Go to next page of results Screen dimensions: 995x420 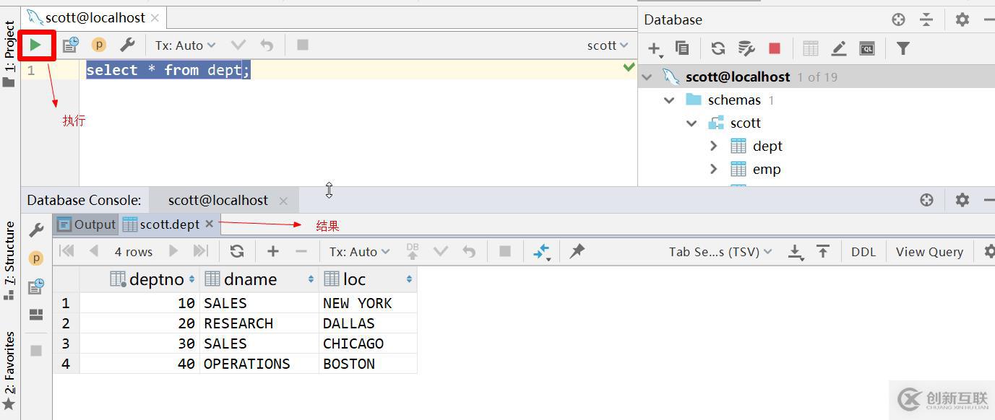point(173,251)
